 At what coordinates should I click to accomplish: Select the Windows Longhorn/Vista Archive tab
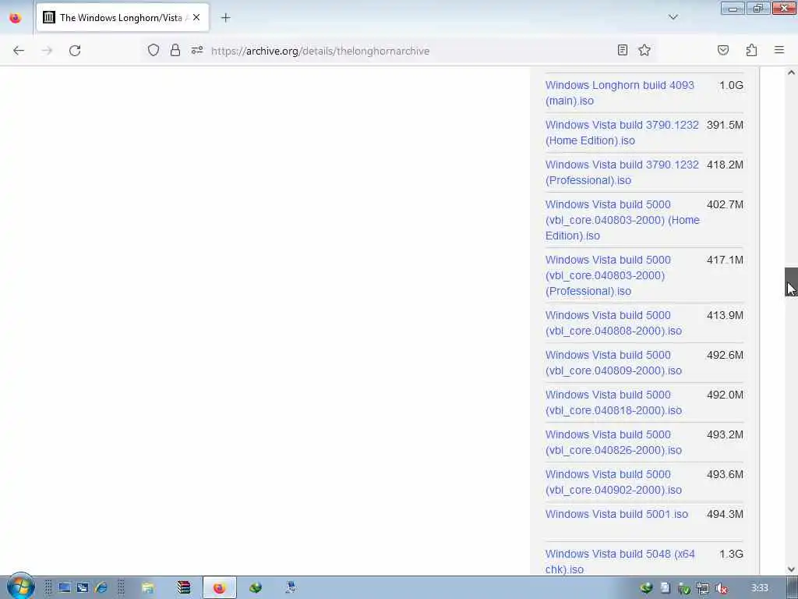(122, 17)
